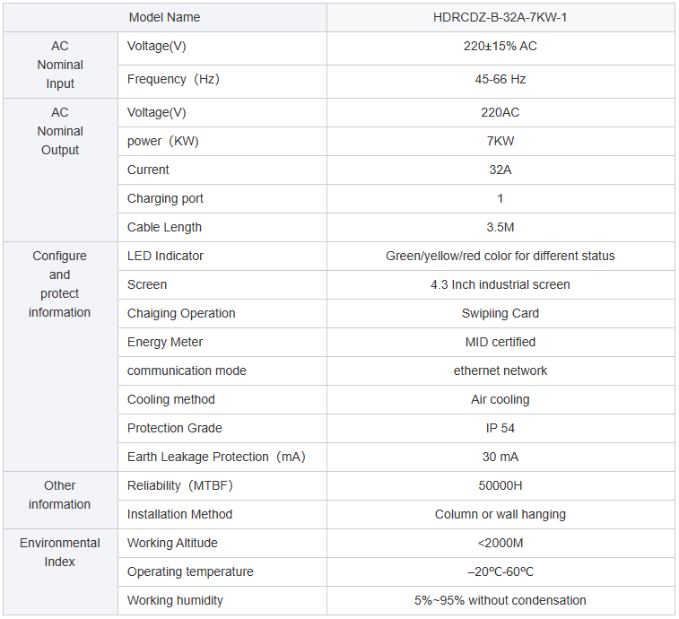Screen dimensions: 679x619
Task: Select the Protection Grade row label
Action: 174,428
